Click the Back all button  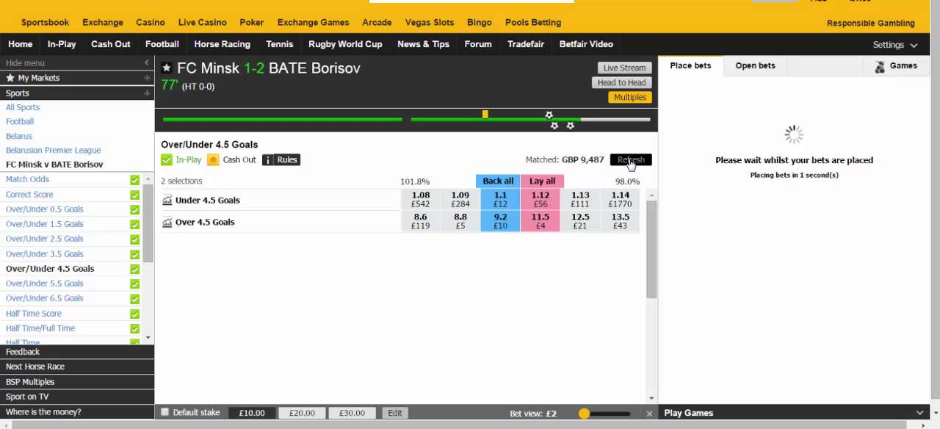click(x=498, y=181)
